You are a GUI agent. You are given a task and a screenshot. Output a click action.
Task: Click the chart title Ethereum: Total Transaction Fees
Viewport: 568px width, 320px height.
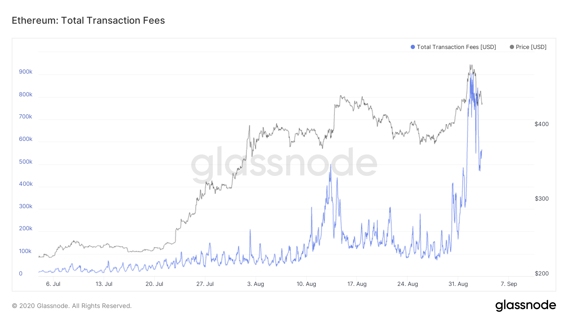click(x=88, y=21)
